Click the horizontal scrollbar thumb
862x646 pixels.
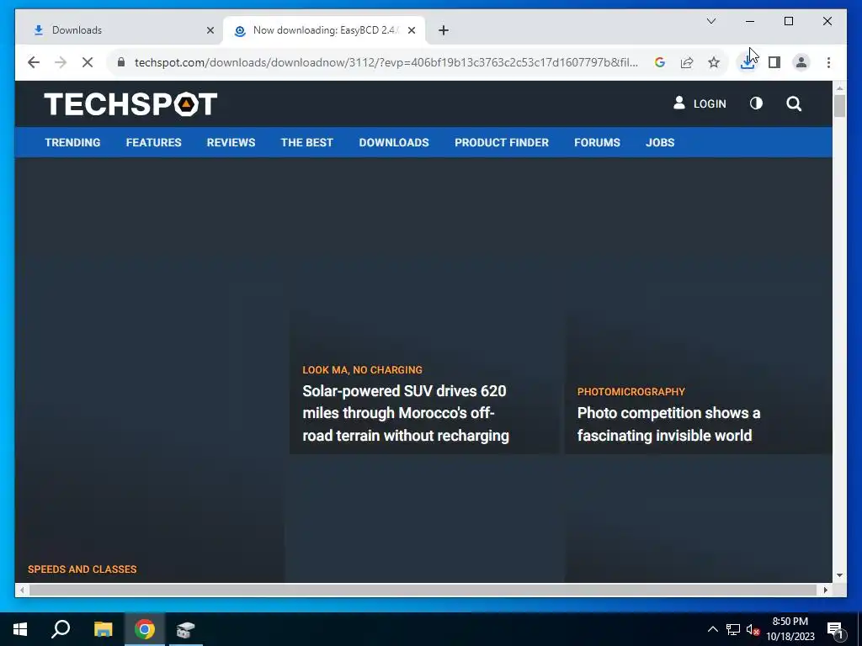pos(423,590)
